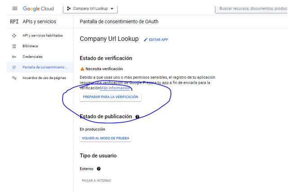This screenshot has width=300, height=192.
Task: Open Acuerdos de uso de páginas
Action: [44, 78]
